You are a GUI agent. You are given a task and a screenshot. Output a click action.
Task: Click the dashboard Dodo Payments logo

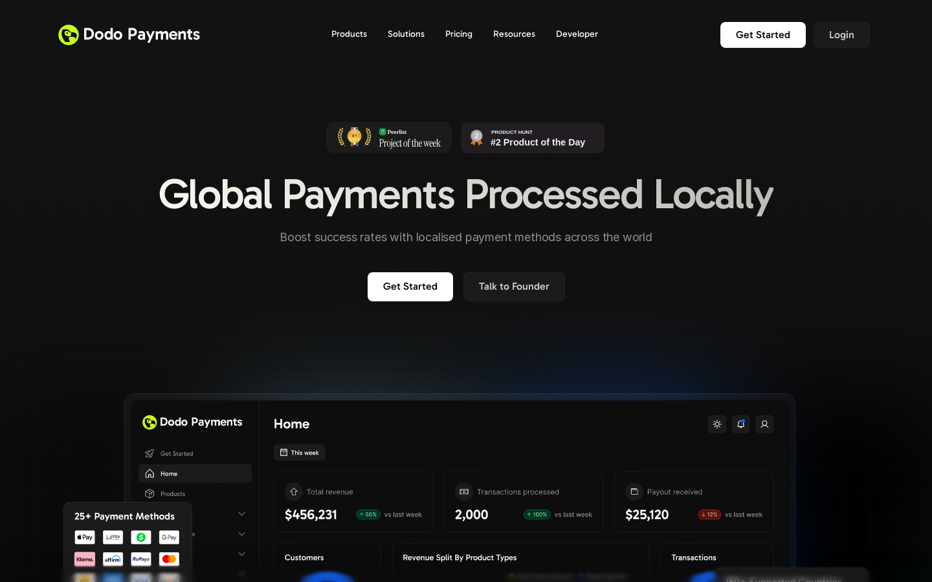[x=192, y=422]
